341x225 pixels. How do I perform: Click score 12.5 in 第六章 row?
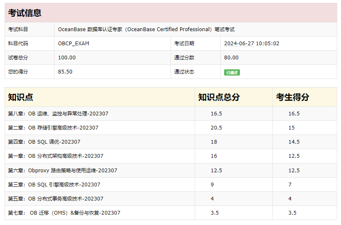click(x=294, y=171)
